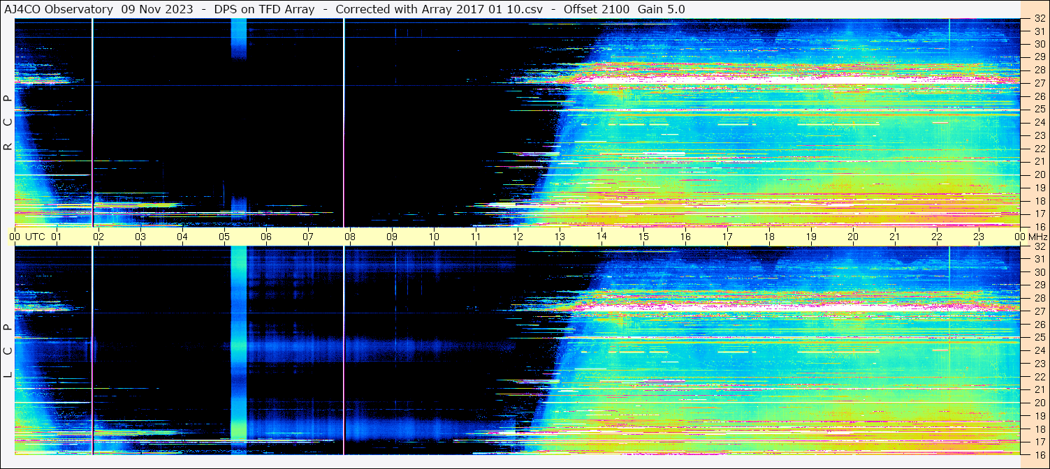
Task: Click the 12 UTC hour label
Action: pyautogui.click(x=518, y=237)
